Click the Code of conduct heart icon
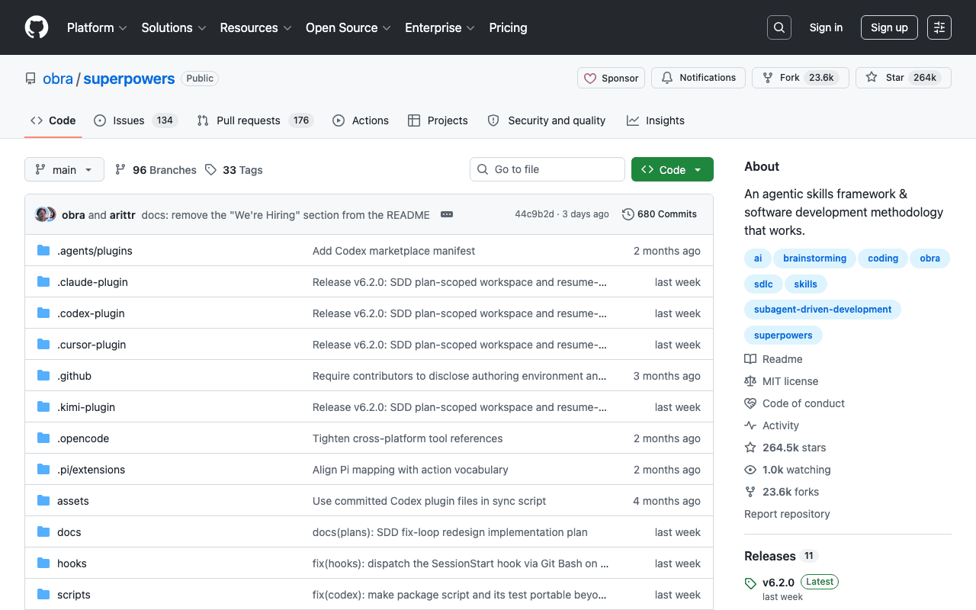976x610 pixels. pos(750,403)
